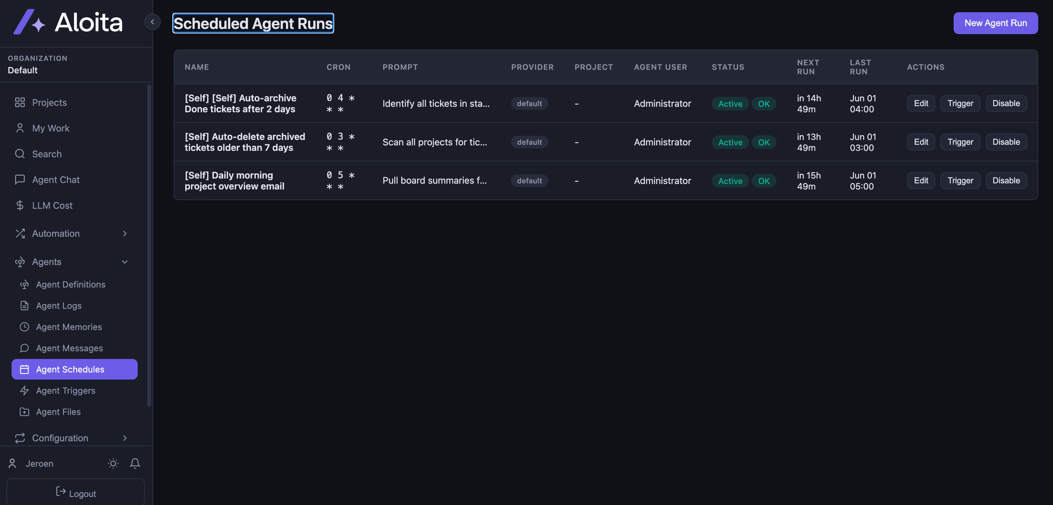Disable the Auto-archive Done tickets schedule
The width and height of the screenshot is (1053, 505).
[x=1006, y=103]
